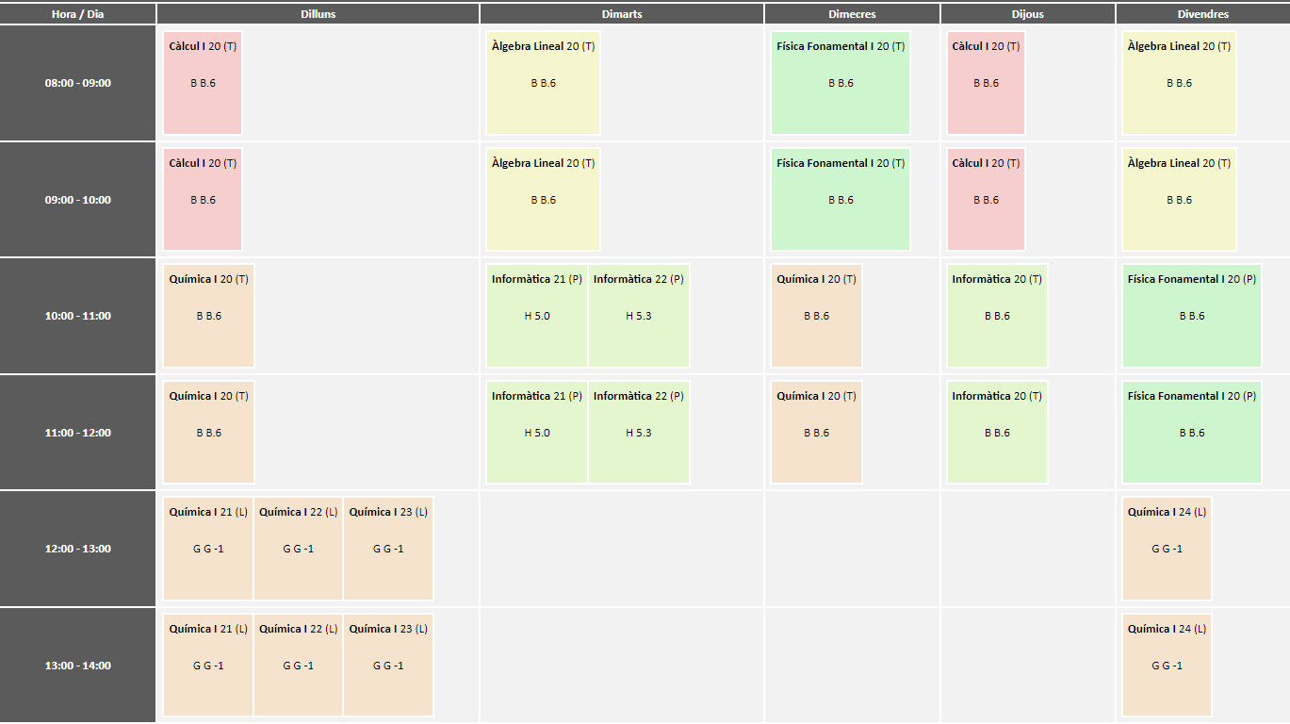Image resolution: width=1290 pixels, height=724 pixels.
Task: Click the Dilluns column header
Action: 318,14
